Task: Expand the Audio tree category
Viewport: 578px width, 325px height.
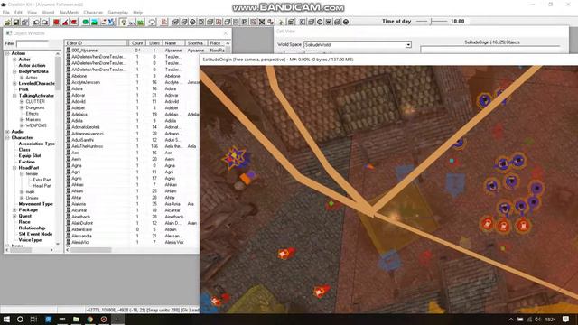Action: point(8,132)
